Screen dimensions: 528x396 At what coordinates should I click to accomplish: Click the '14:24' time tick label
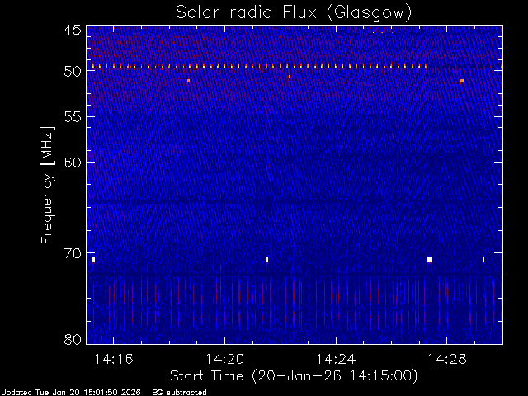coord(336,359)
